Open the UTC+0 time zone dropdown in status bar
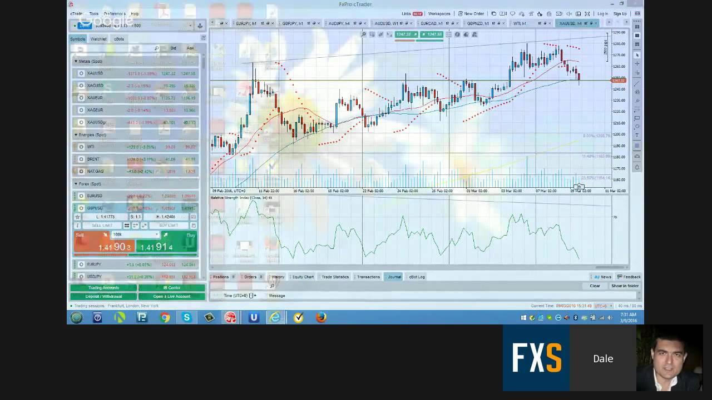This screenshot has width=712, height=400. click(x=603, y=306)
